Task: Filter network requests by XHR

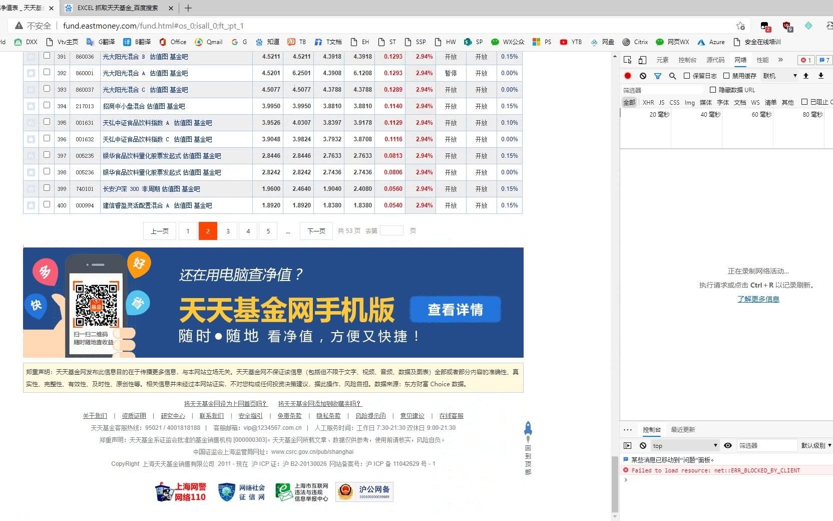Action: point(648,102)
